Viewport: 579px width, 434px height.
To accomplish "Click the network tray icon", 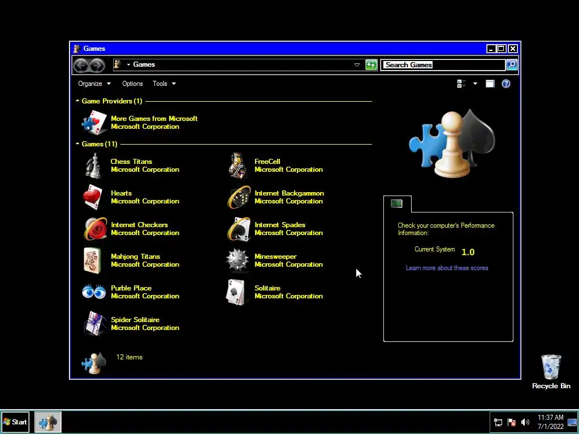I will 498,422.
